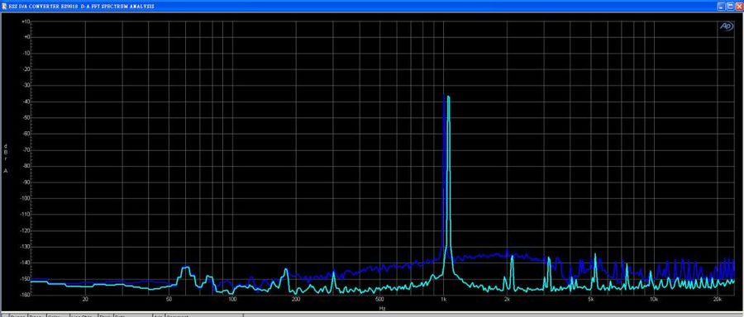Click the '200' frequency axis label
This screenshot has width=744, height=317.
coord(296,300)
